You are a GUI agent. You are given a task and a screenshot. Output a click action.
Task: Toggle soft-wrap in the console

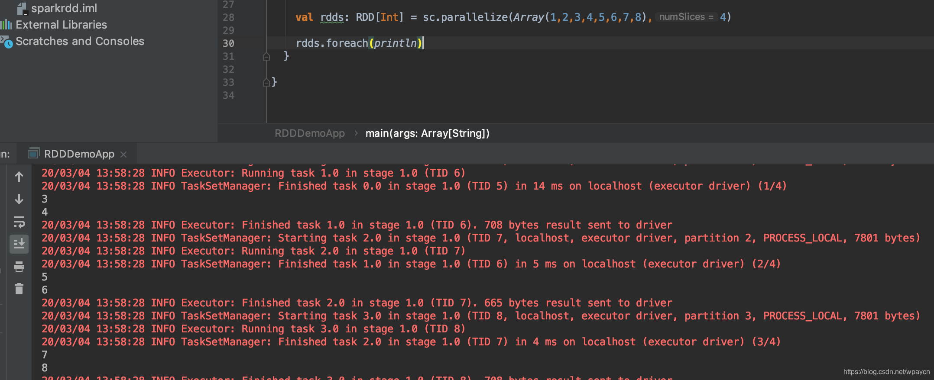(19, 222)
